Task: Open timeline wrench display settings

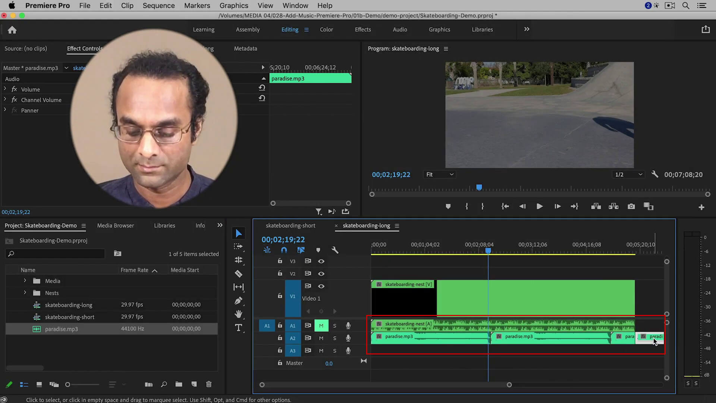Action: (335, 250)
